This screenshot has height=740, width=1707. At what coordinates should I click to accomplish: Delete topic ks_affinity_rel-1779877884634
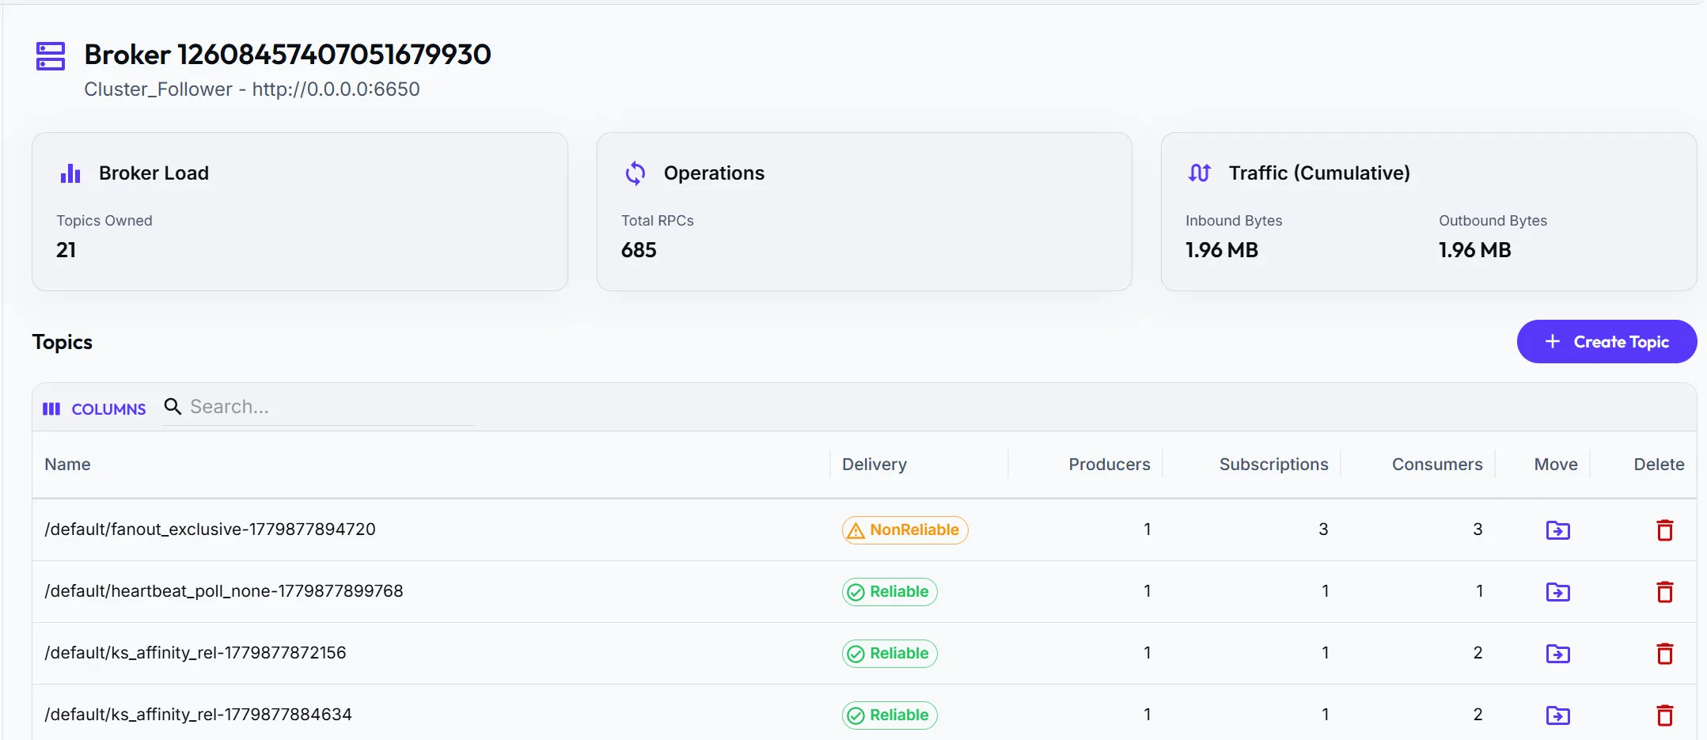[x=1665, y=715]
